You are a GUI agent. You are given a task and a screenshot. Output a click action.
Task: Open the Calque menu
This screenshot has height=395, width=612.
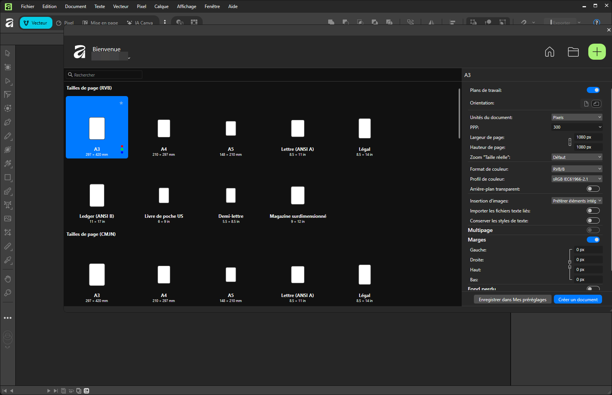coord(161,7)
